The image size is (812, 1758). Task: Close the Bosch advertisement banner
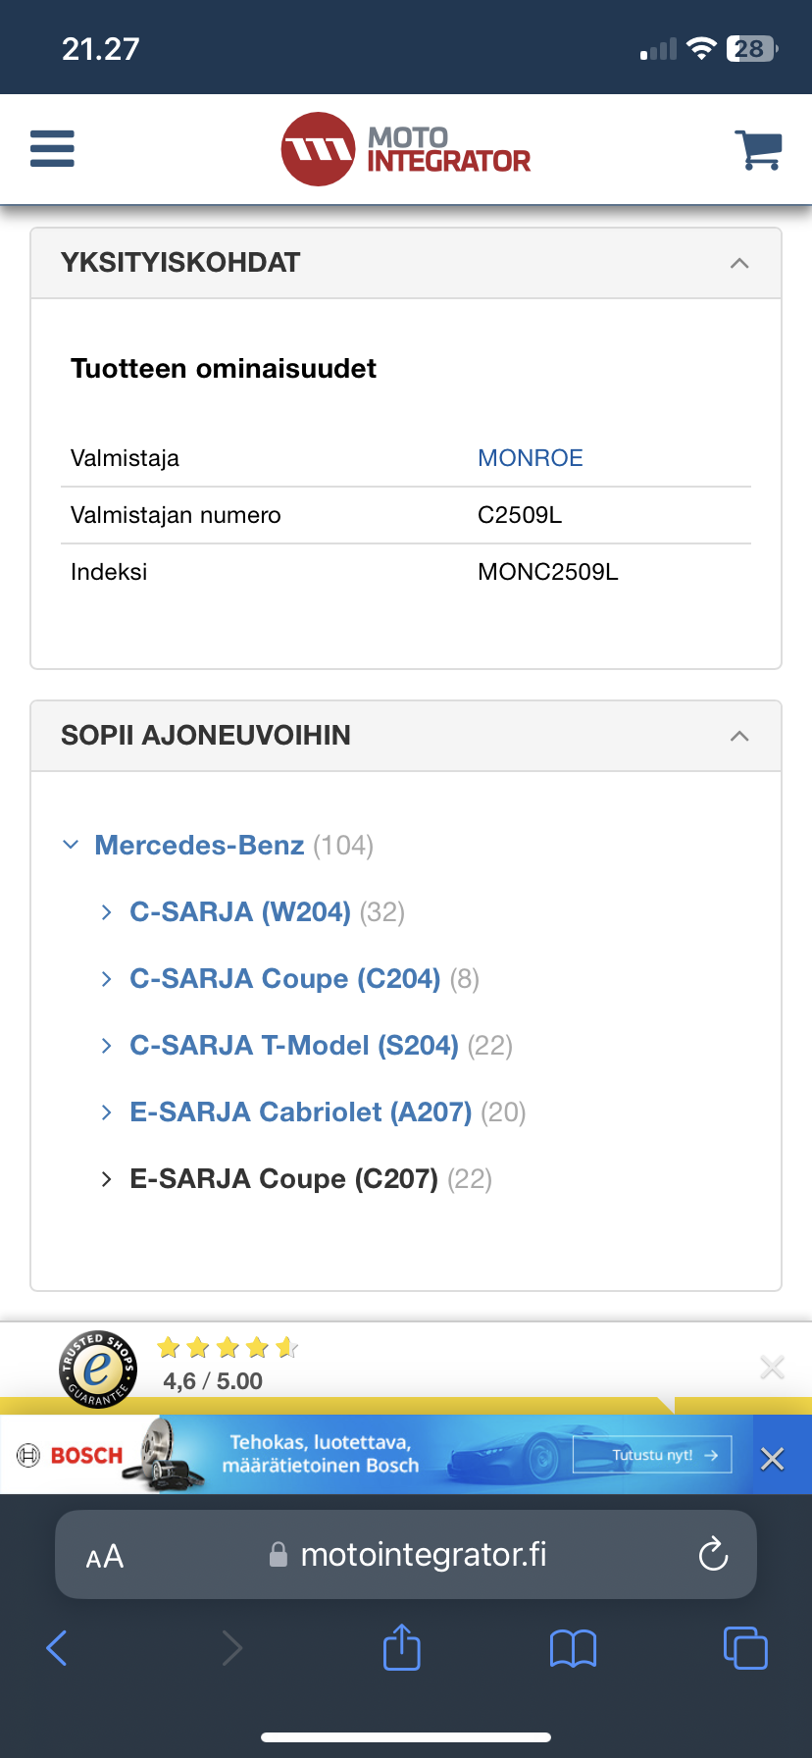(772, 1459)
